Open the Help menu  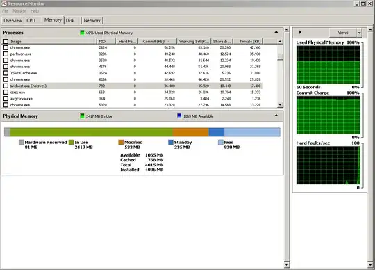[35, 10]
